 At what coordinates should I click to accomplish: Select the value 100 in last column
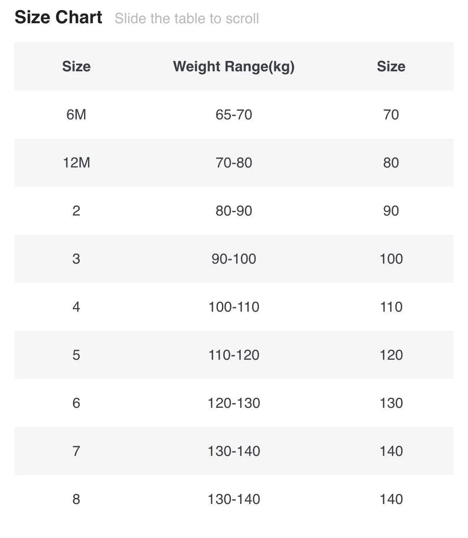(x=391, y=259)
